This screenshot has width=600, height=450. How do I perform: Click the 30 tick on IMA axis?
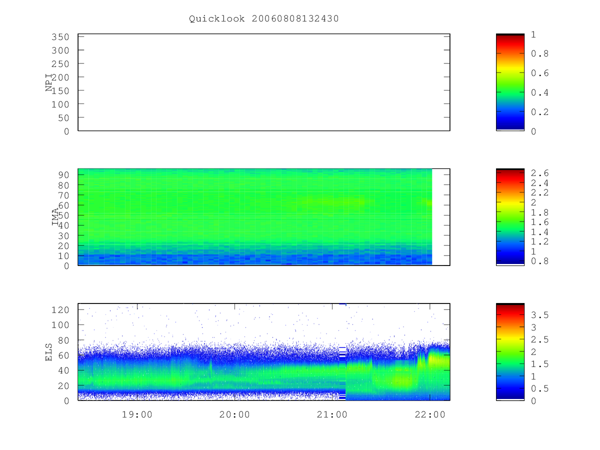tap(64, 235)
